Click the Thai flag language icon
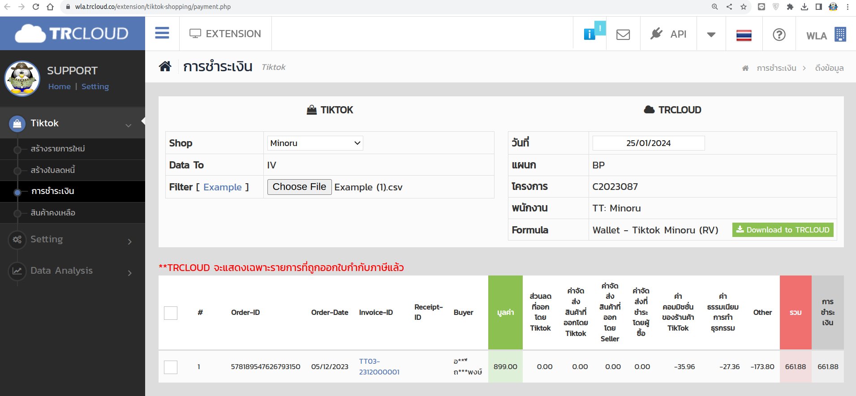 pyautogui.click(x=744, y=35)
